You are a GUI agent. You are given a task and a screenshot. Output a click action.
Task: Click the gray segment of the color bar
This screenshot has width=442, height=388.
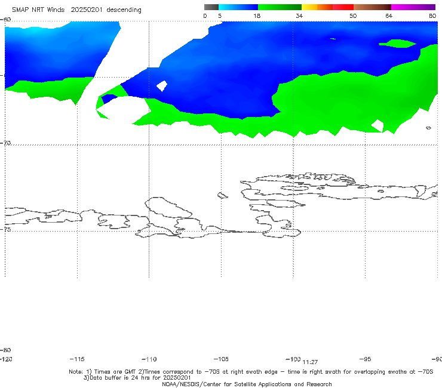tap(211, 7)
